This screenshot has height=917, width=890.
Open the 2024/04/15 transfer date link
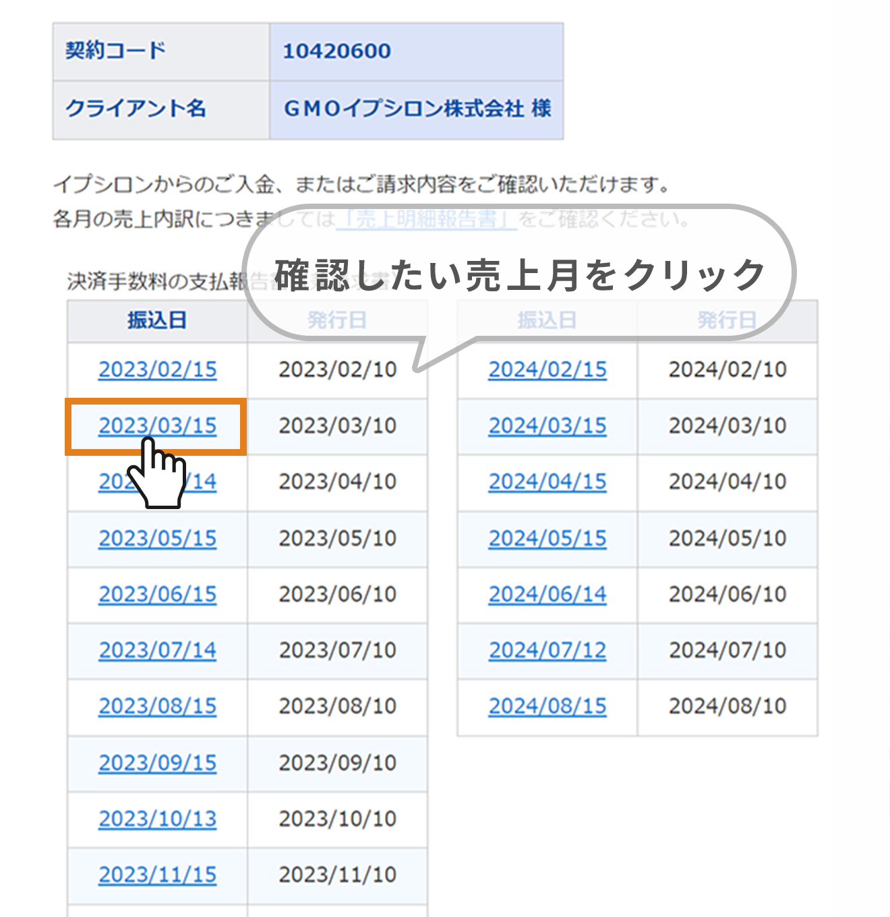[x=547, y=481]
